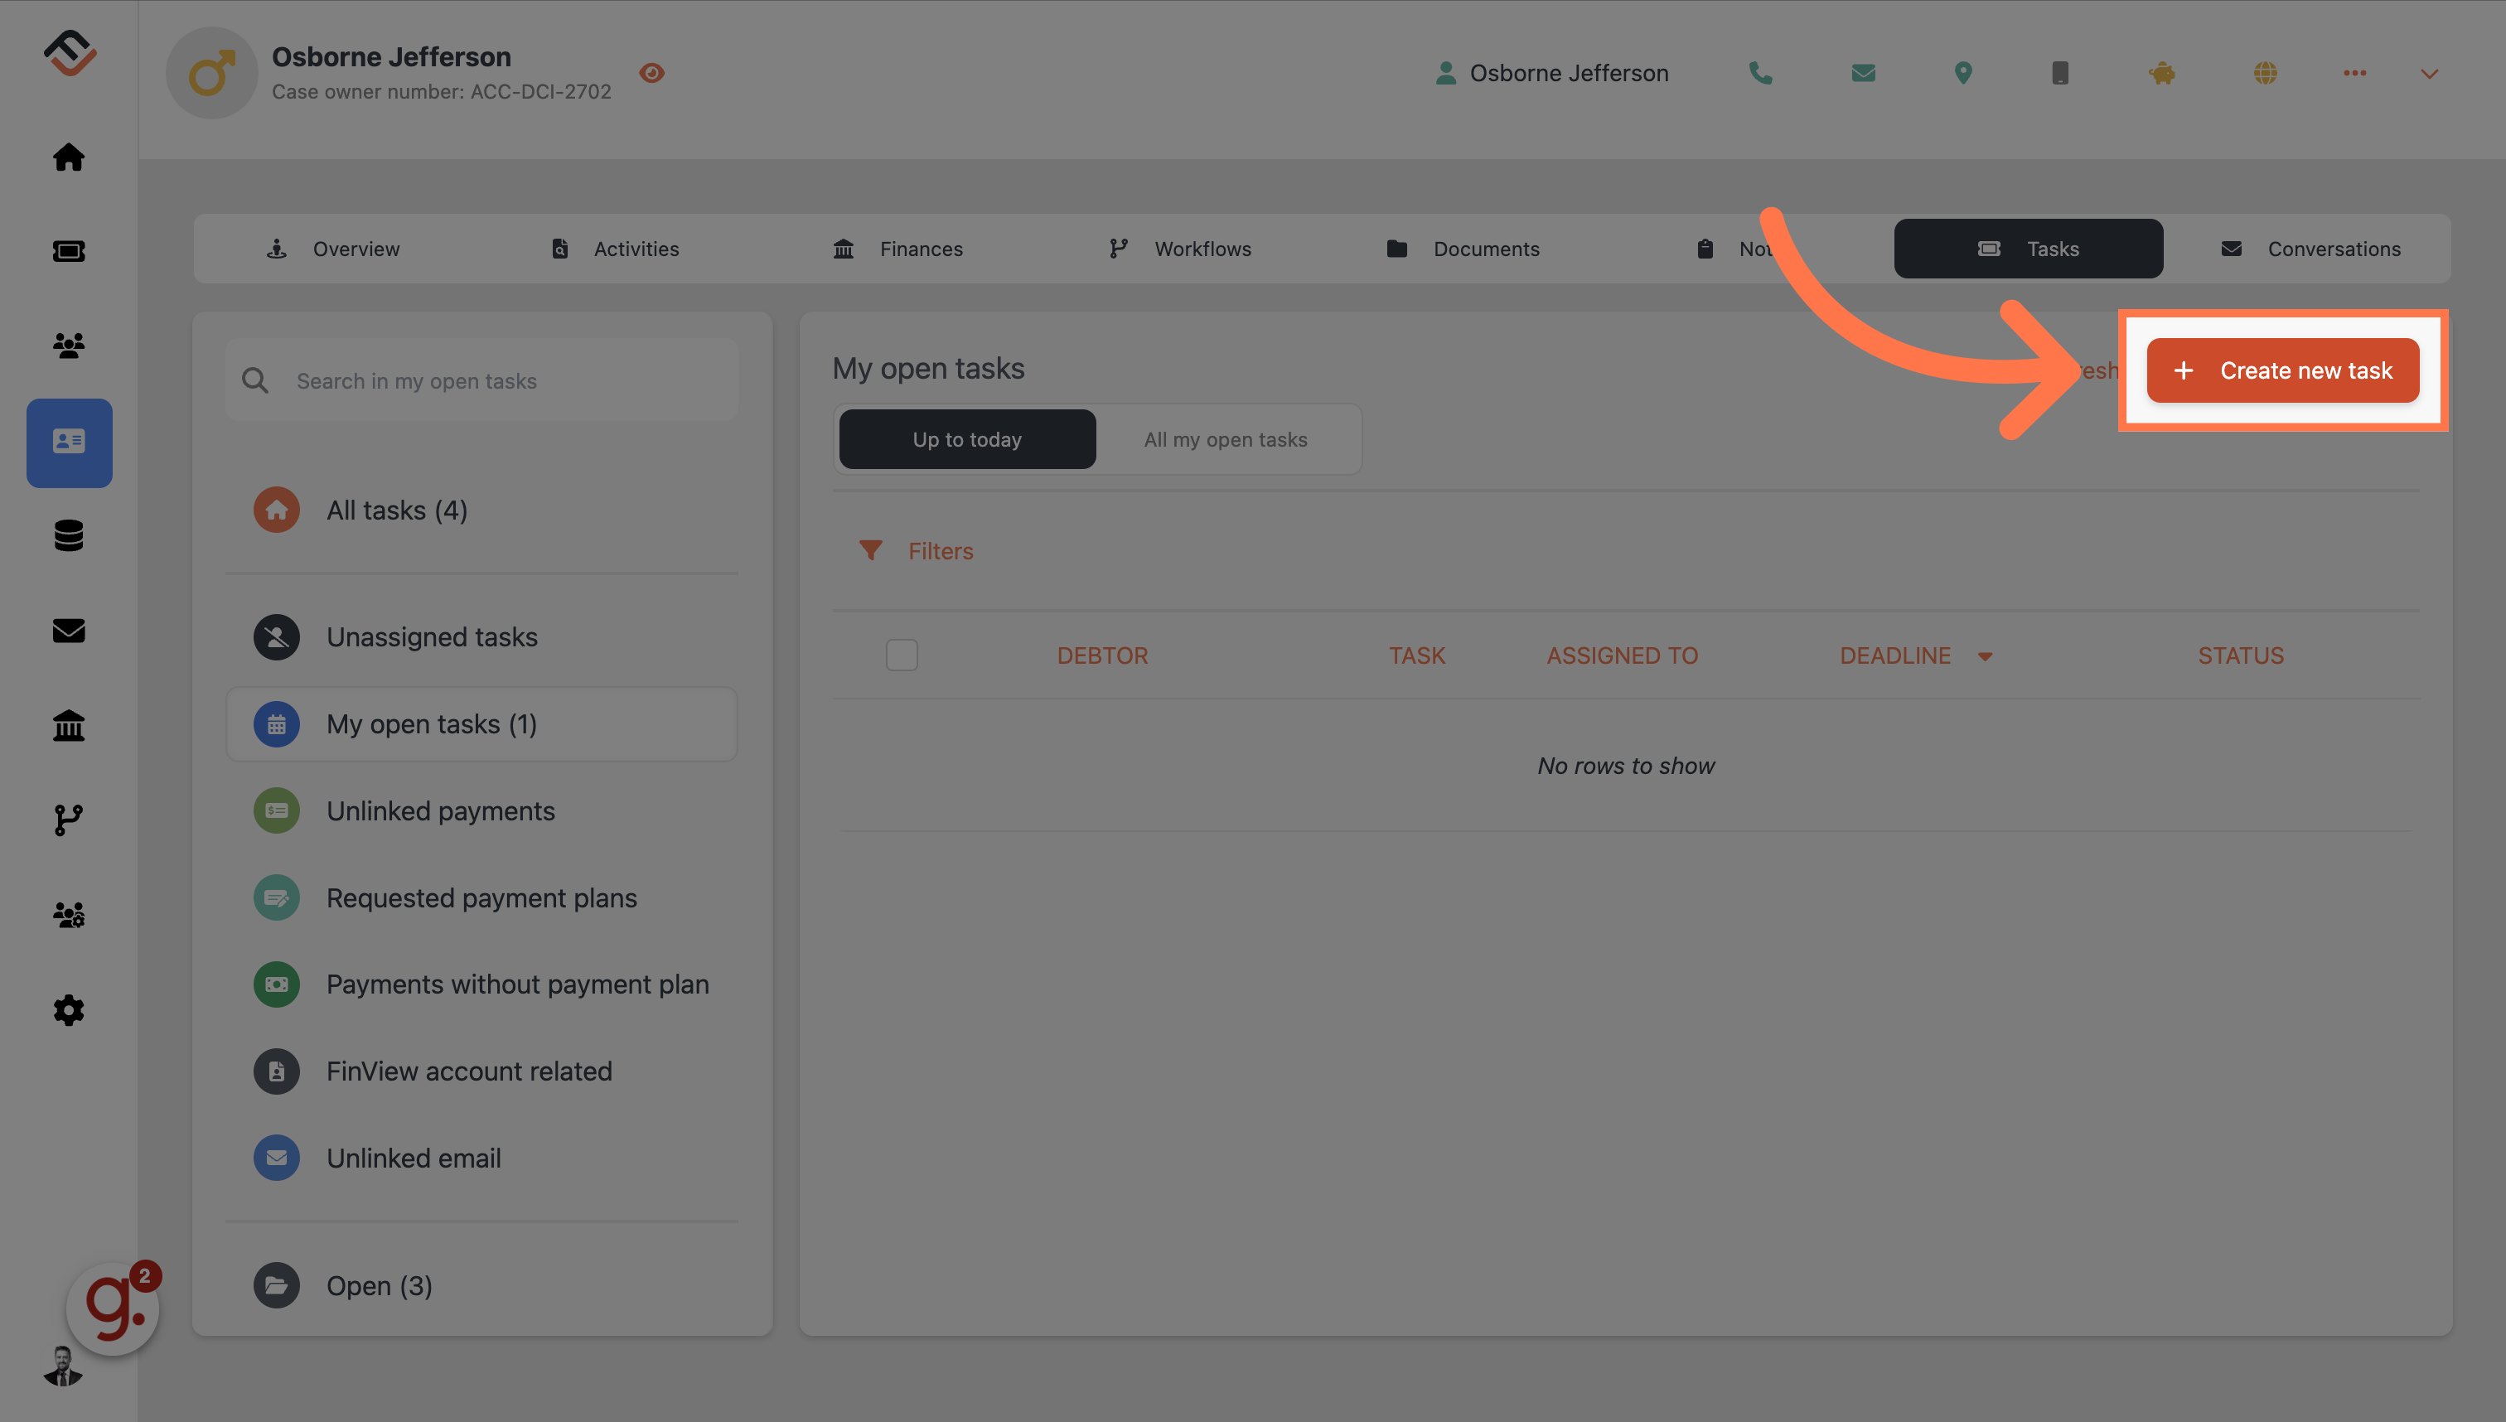The height and width of the screenshot is (1422, 2506).
Task: Open the Filters expander
Action: 919,549
